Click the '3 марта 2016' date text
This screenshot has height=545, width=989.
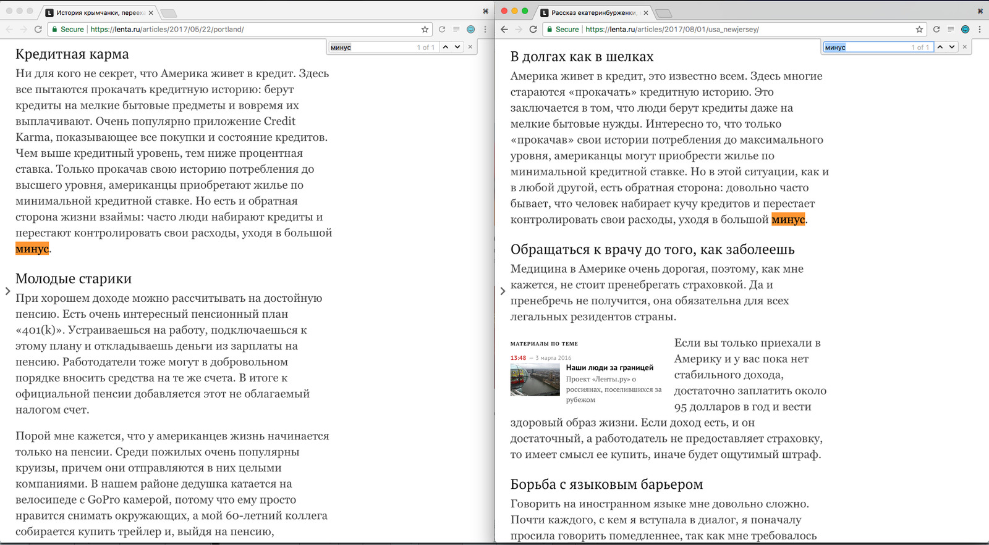[x=553, y=358]
